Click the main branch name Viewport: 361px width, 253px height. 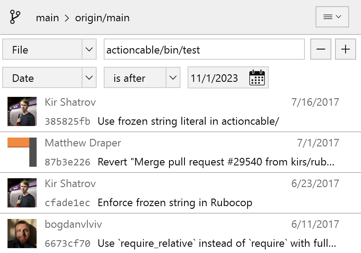tap(47, 18)
